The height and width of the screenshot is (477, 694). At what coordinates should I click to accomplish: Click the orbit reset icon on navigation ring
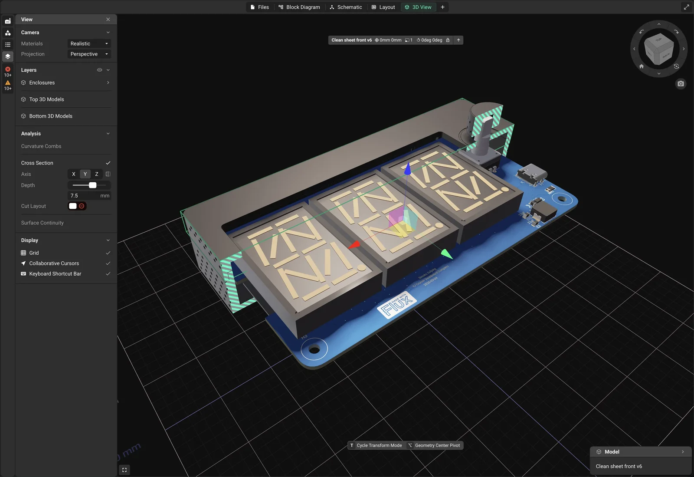click(676, 66)
